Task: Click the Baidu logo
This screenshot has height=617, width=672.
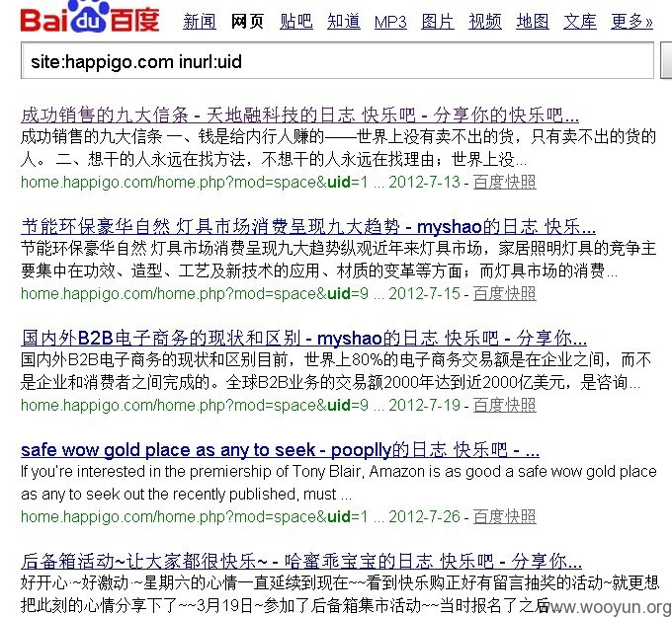Action: tap(90, 17)
